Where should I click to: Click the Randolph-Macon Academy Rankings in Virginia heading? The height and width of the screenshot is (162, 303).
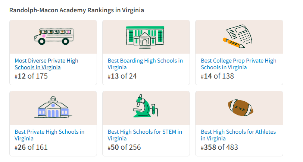tap(77, 10)
